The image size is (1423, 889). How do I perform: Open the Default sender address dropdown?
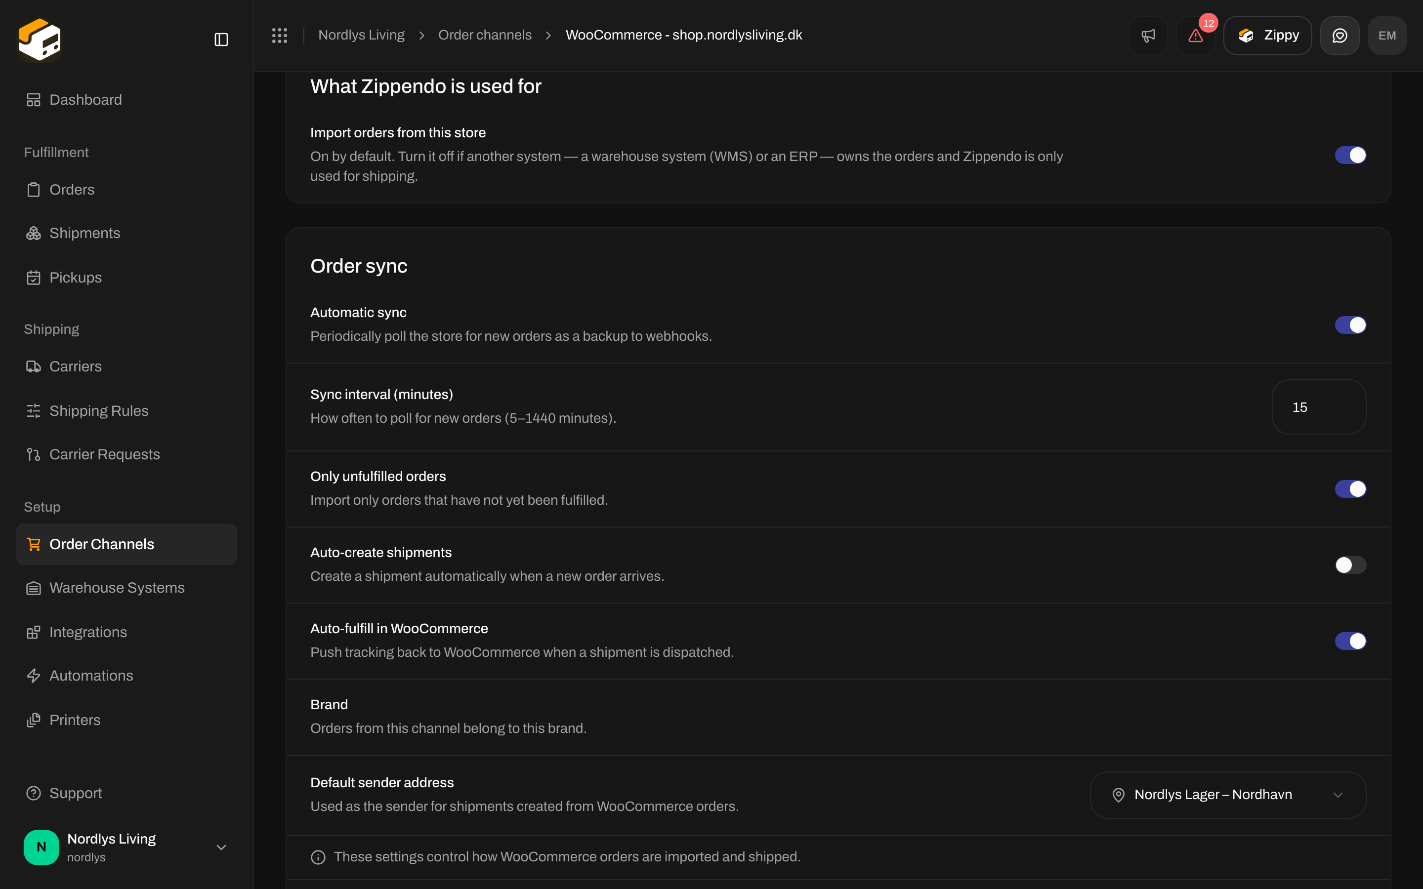1228,795
